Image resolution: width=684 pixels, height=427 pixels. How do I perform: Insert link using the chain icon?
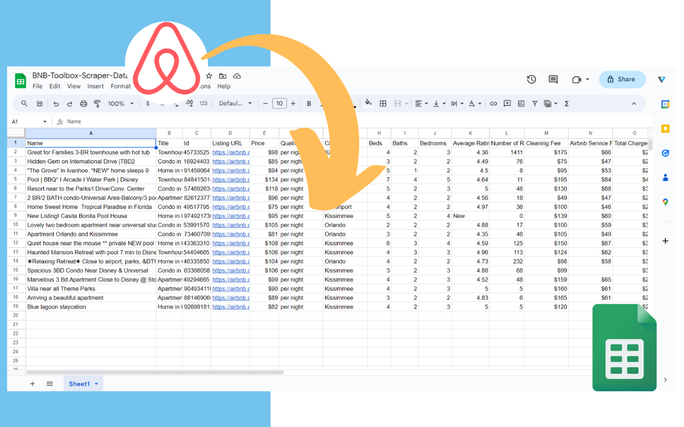point(493,104)
